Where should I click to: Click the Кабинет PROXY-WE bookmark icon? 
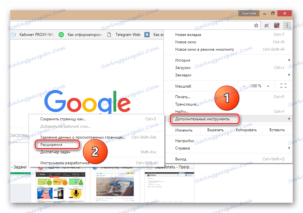[x=13, y=35]
